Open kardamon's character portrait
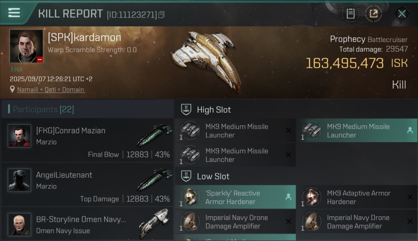 pos(26,46)
